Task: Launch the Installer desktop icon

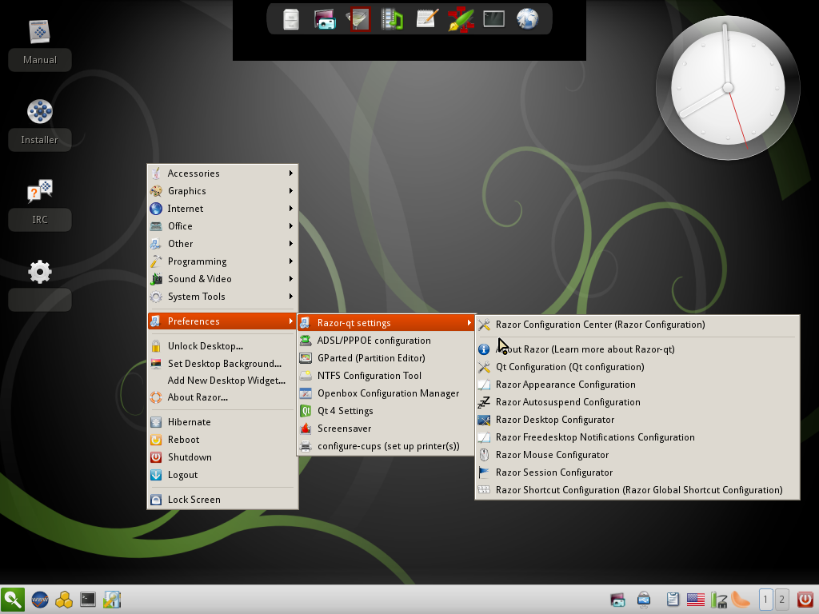Action: coord(40,111)
